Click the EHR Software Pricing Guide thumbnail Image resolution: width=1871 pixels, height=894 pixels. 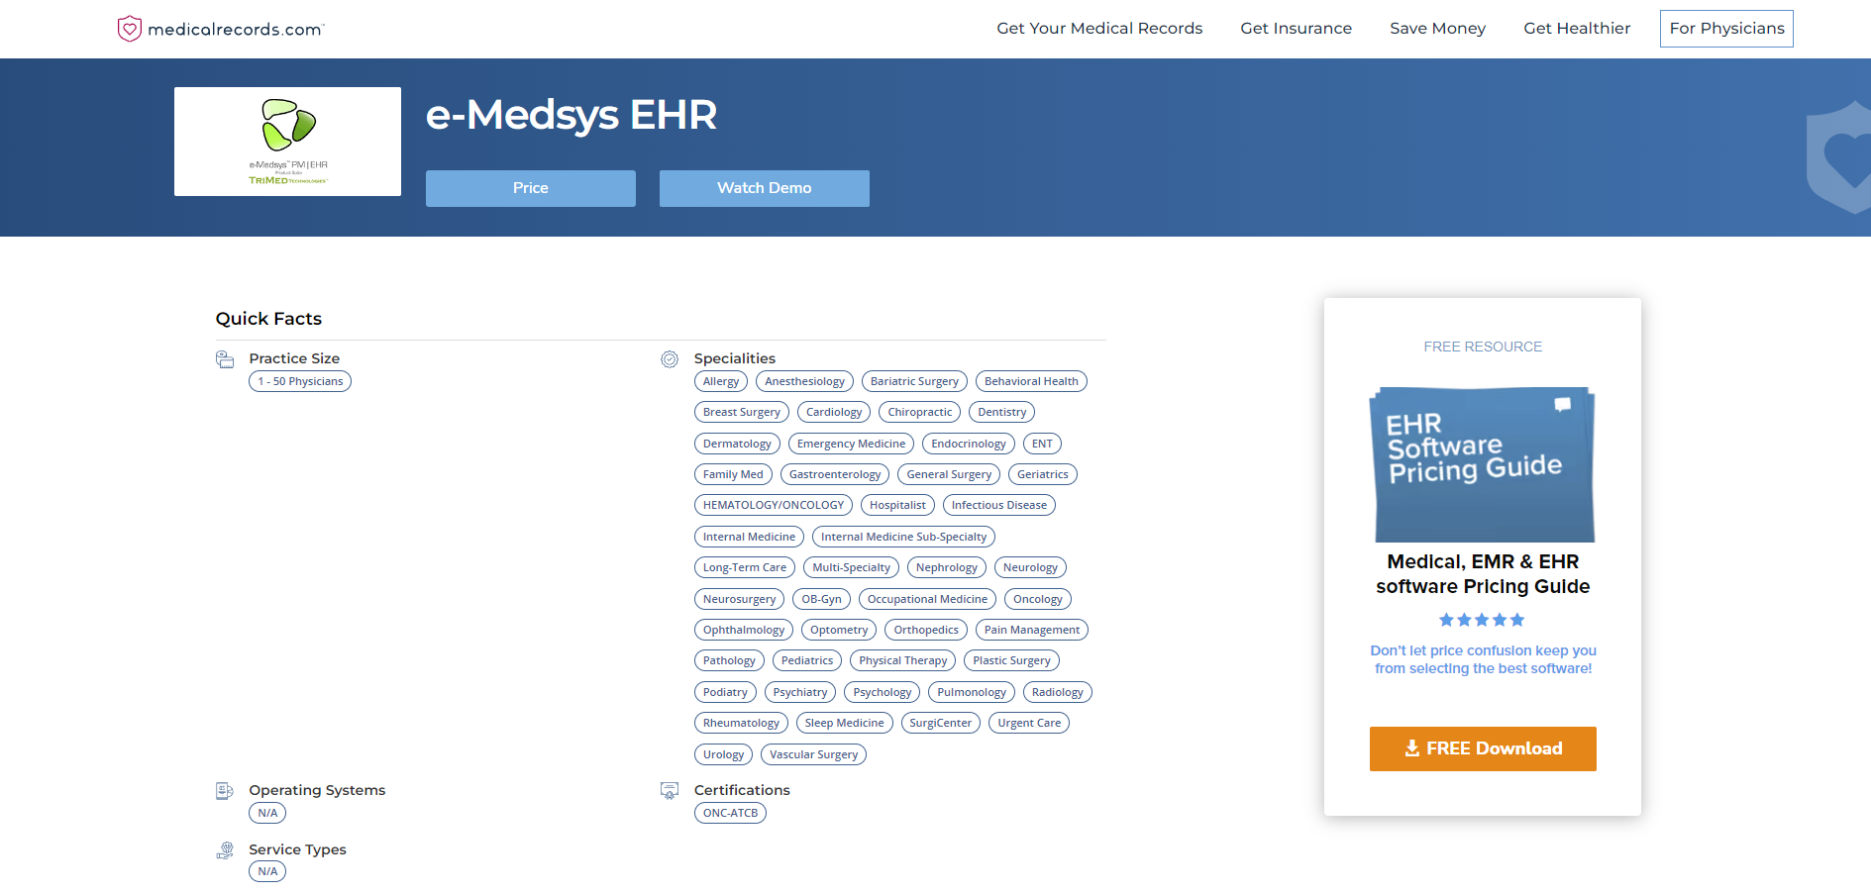[x=1482, y=464]
